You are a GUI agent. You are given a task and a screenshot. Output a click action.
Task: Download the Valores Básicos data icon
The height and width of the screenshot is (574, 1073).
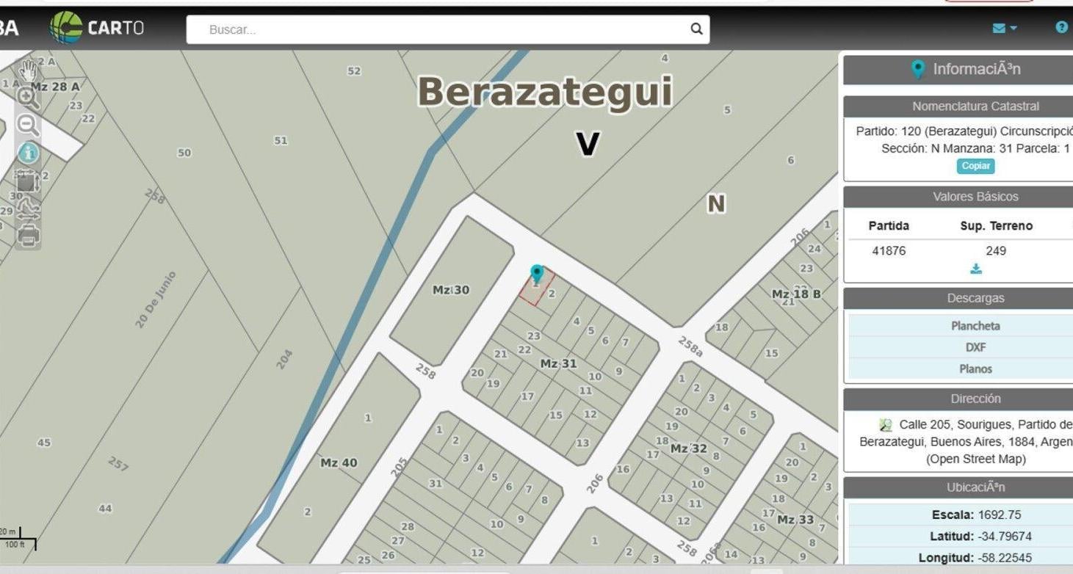[x=975, y=269]
